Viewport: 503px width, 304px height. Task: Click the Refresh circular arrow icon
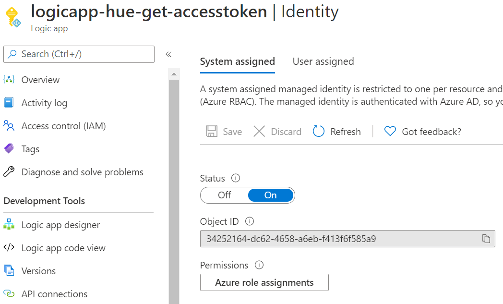[319, 131]
